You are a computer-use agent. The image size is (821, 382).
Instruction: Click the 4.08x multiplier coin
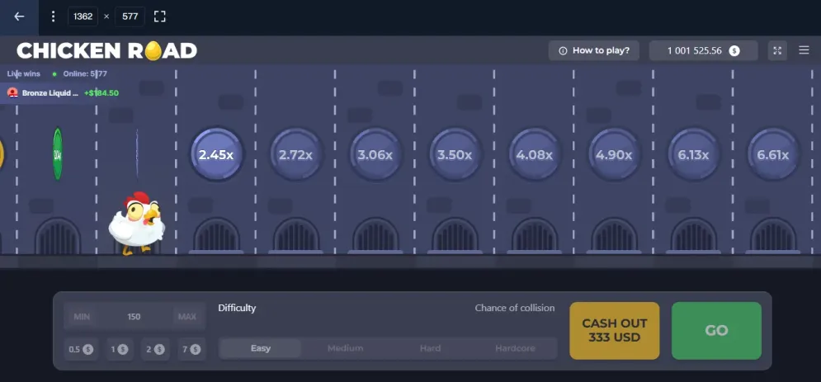pos(535,154)
